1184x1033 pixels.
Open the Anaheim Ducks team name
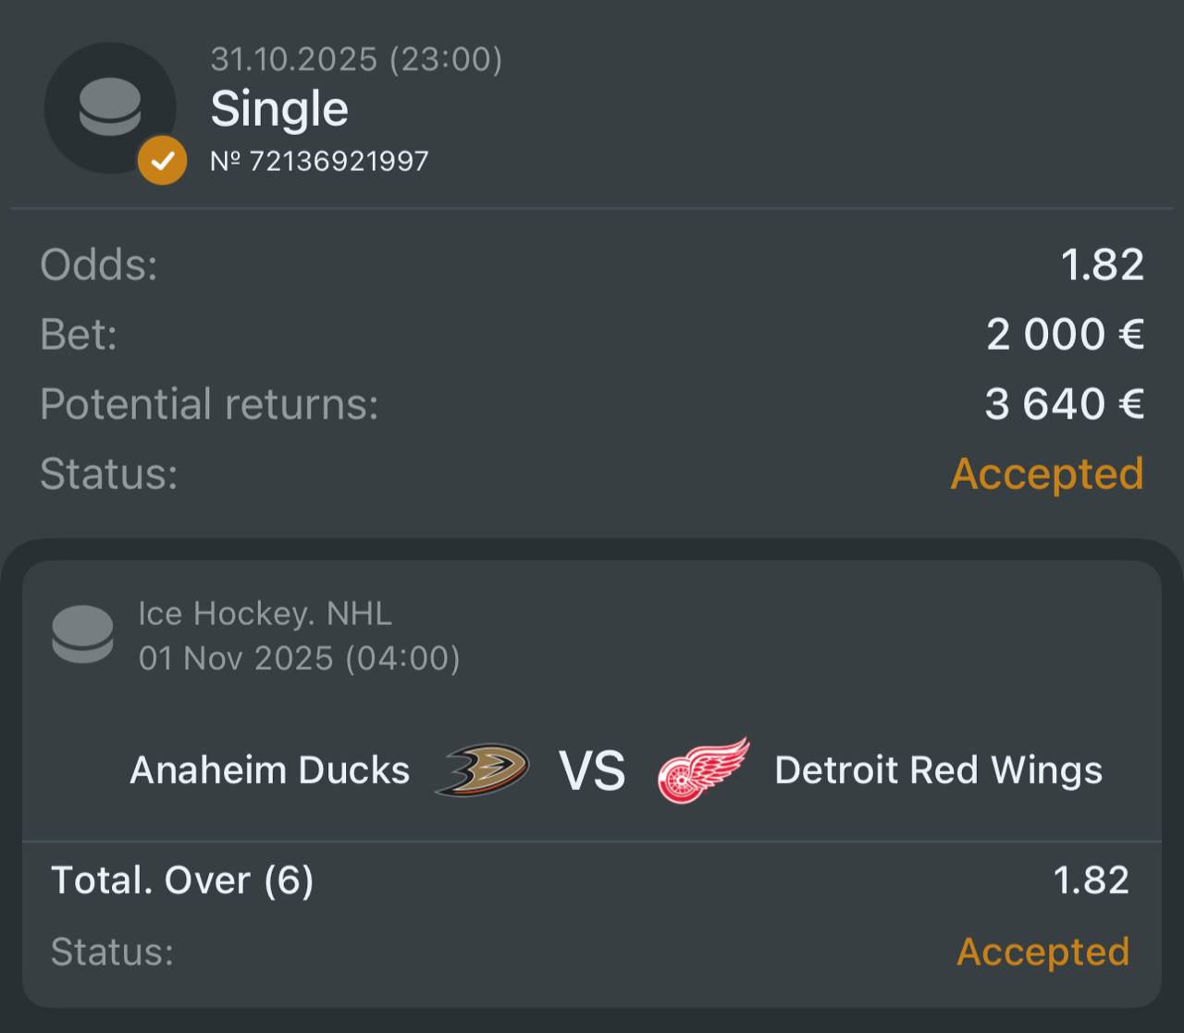coord(269,770)
